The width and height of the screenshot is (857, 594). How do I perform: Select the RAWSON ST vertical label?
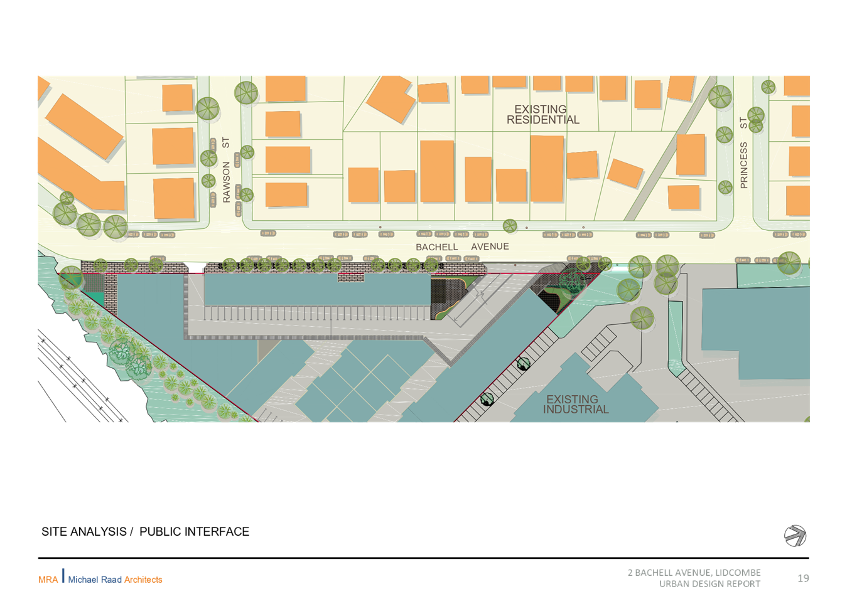click(x=226, y=169)
